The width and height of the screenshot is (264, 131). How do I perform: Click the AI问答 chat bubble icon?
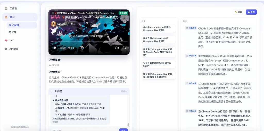click(52, 91)
